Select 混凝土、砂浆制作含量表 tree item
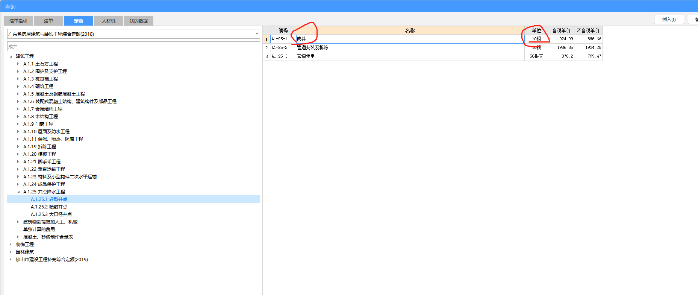This screenshot has width=698, height=295. (48, 237)
